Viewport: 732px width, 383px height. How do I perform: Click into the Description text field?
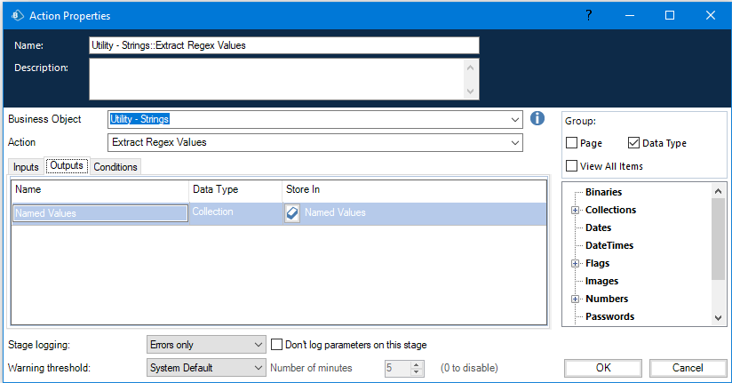(275, 78)
